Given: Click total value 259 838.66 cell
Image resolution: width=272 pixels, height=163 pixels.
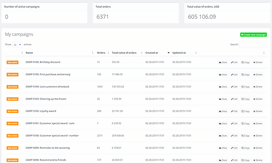Looking at the screenshot, I should (x=118, y=136).
